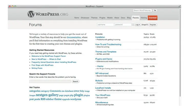Select the upgrade hot topic tag
The height and width of the screenshot is (106, 189).
66,99
